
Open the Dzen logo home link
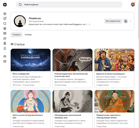5,4
